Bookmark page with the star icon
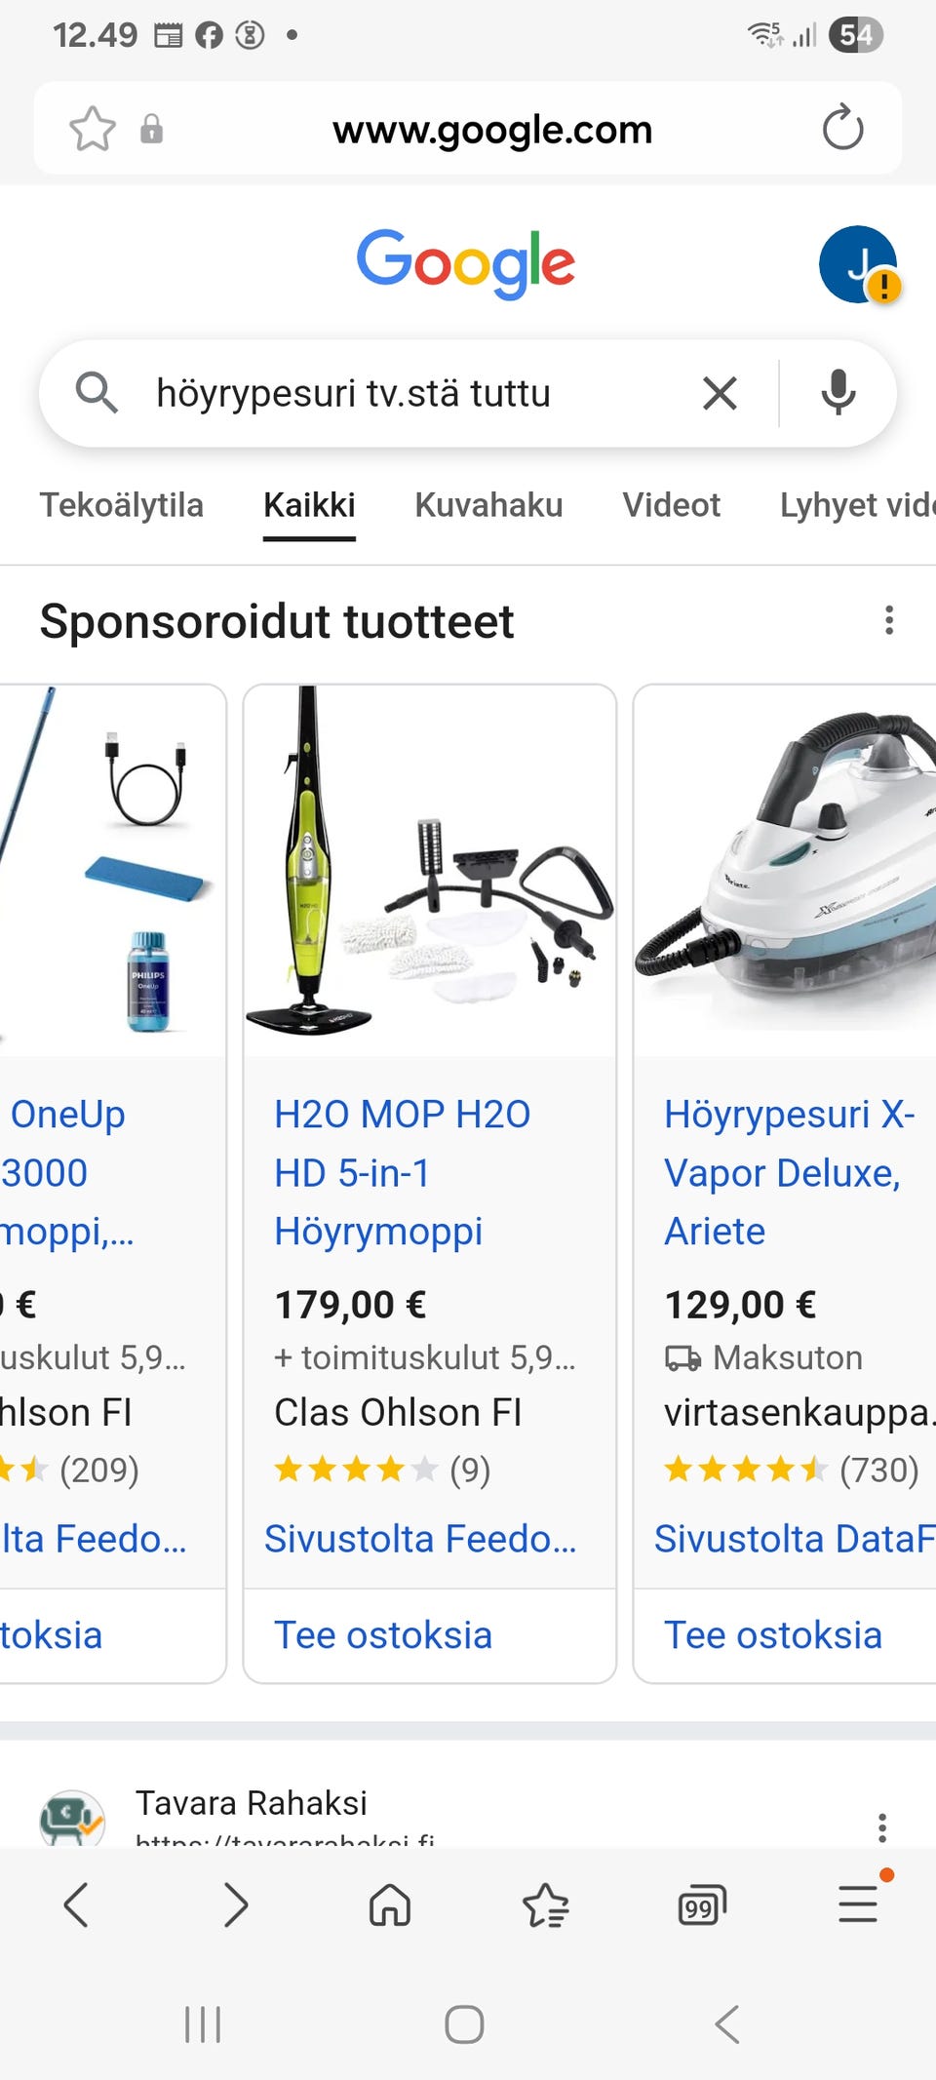The width and height of the screenshot is (936, 2080). click(93, 129)
